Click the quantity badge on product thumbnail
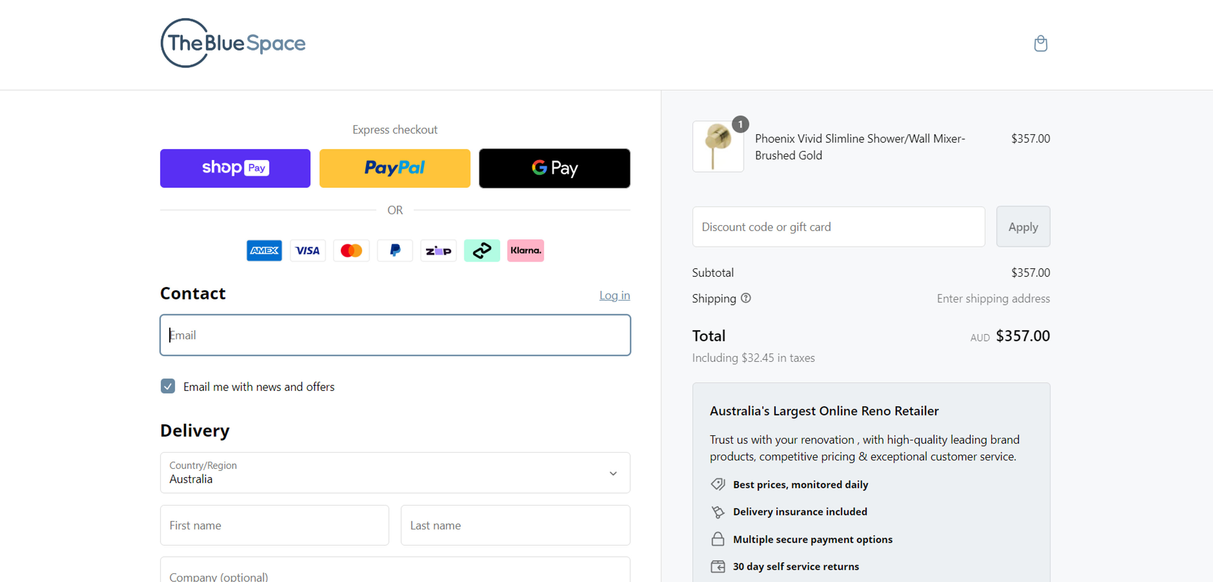Screen dimensions: 1213x582 click(740, 124)
